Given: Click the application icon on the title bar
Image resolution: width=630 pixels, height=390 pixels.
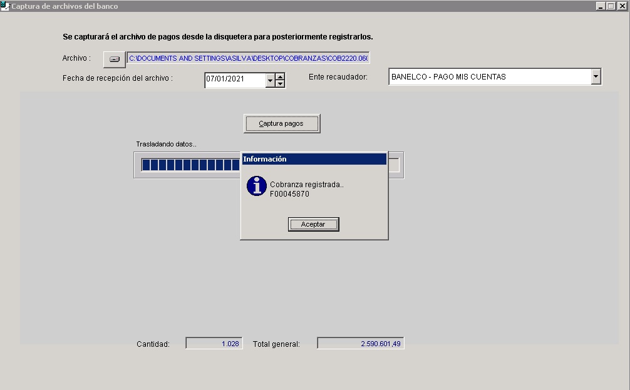Looking at the screenshot, I should [x=6, y=6].
